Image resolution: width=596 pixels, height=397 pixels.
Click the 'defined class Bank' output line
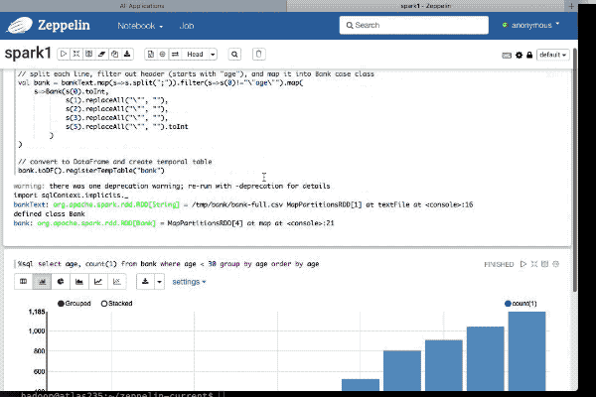click(x=49, y=214)
